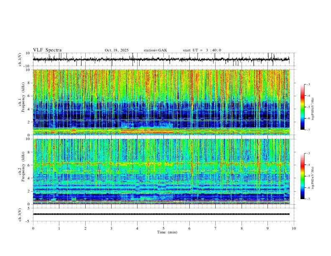The width and height of the screenshot is (331, 256).
Task: Click the "5" tick on the time axis
Action: coord(163,228)
